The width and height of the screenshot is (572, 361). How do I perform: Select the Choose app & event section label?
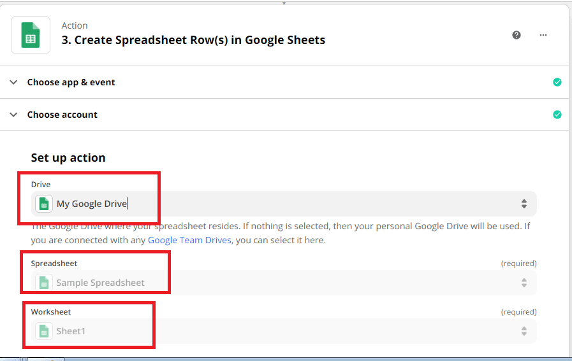point(71,82)
